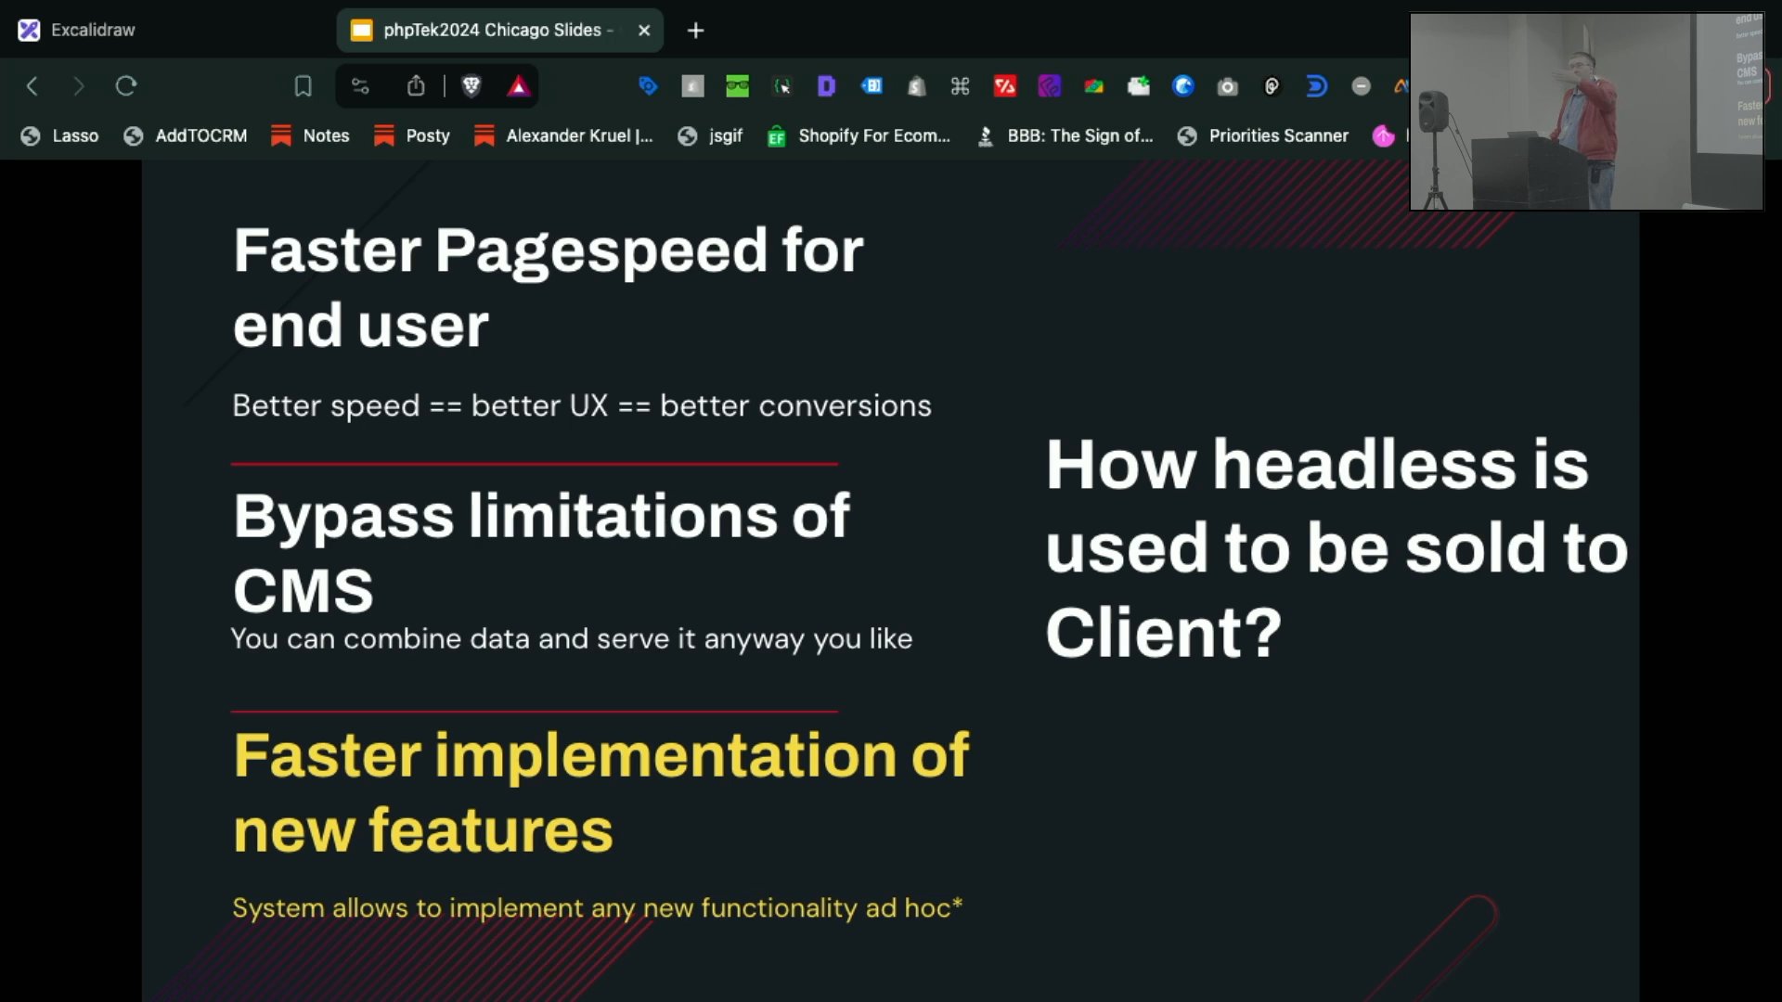Image resolution: width=1782 pixels, height=1002 pixels.
Task: Open the command-key symbol extension
Action: [961, 86]
